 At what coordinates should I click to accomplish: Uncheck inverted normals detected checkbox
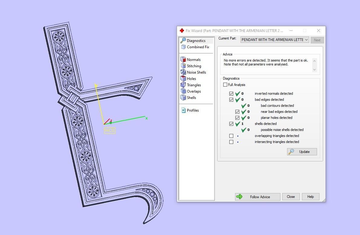231,94
